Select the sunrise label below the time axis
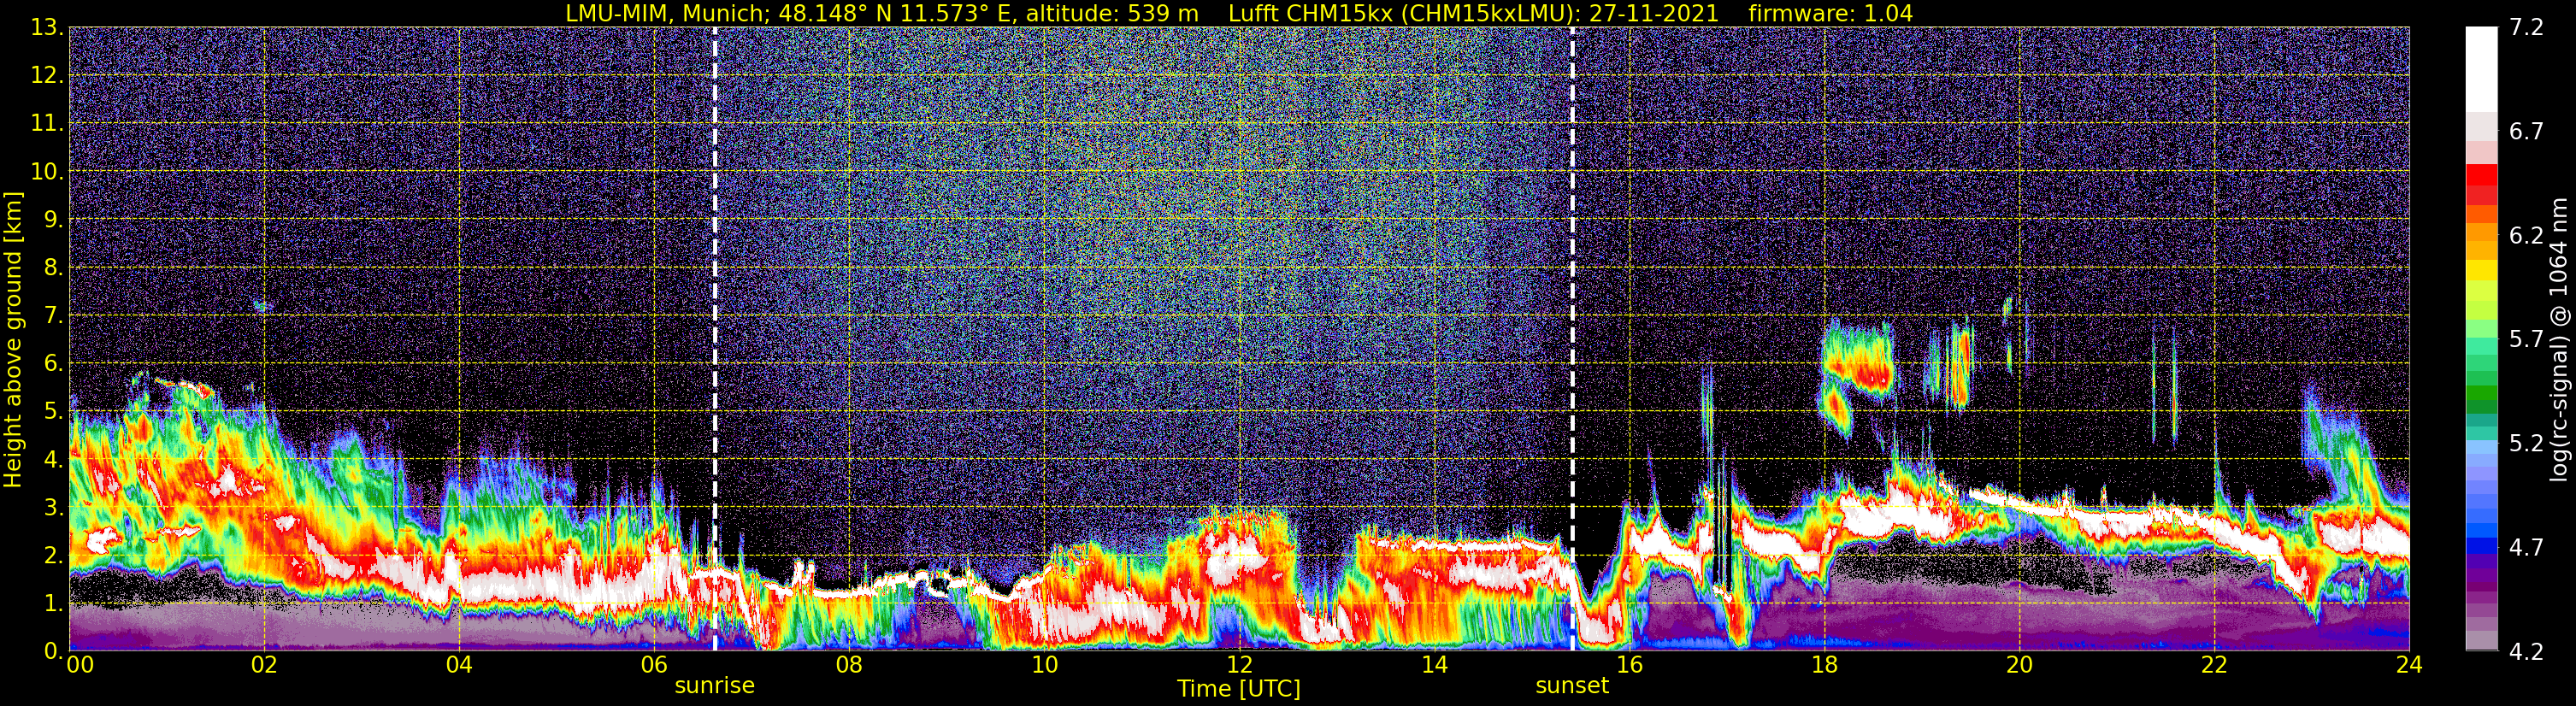The width and height of the screenshot is (2576, 706). coord(715,686)
